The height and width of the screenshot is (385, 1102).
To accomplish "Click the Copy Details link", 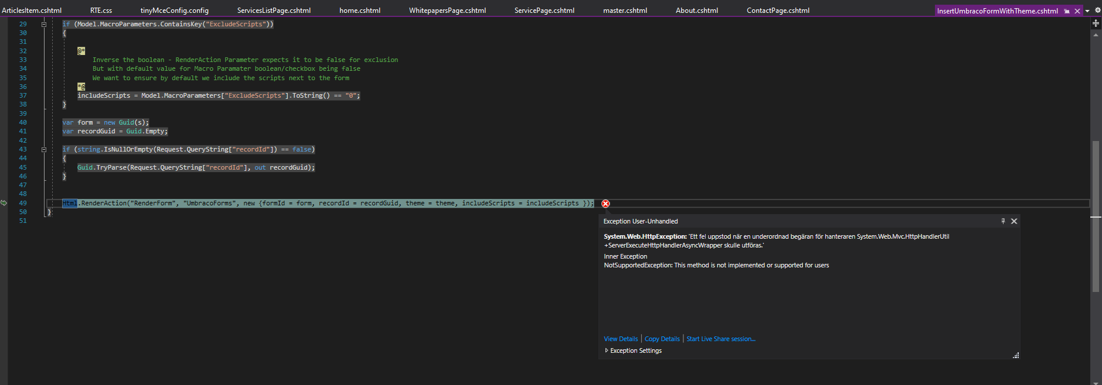I will 662,339.
